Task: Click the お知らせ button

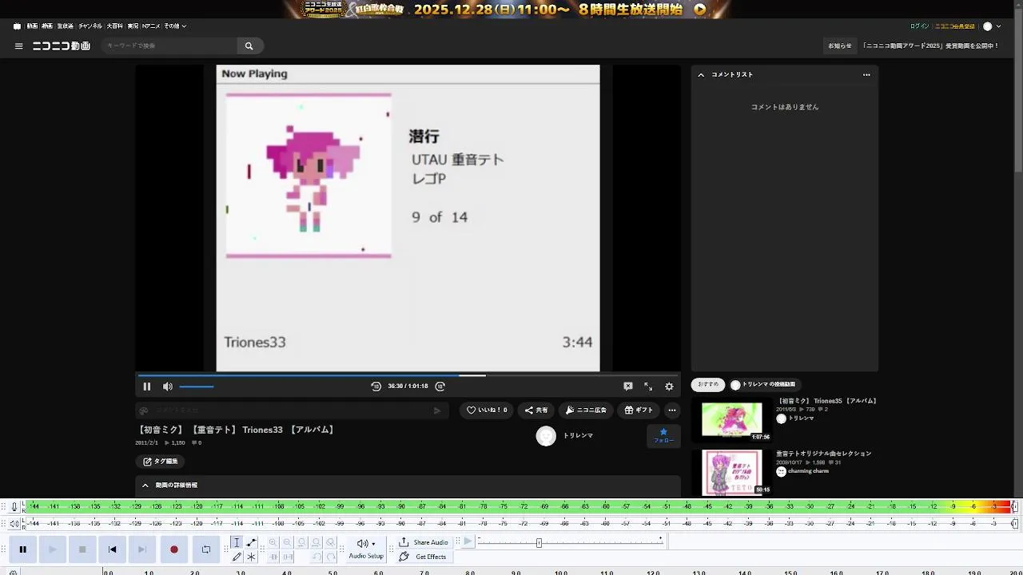Action: [x=840, y=46]
